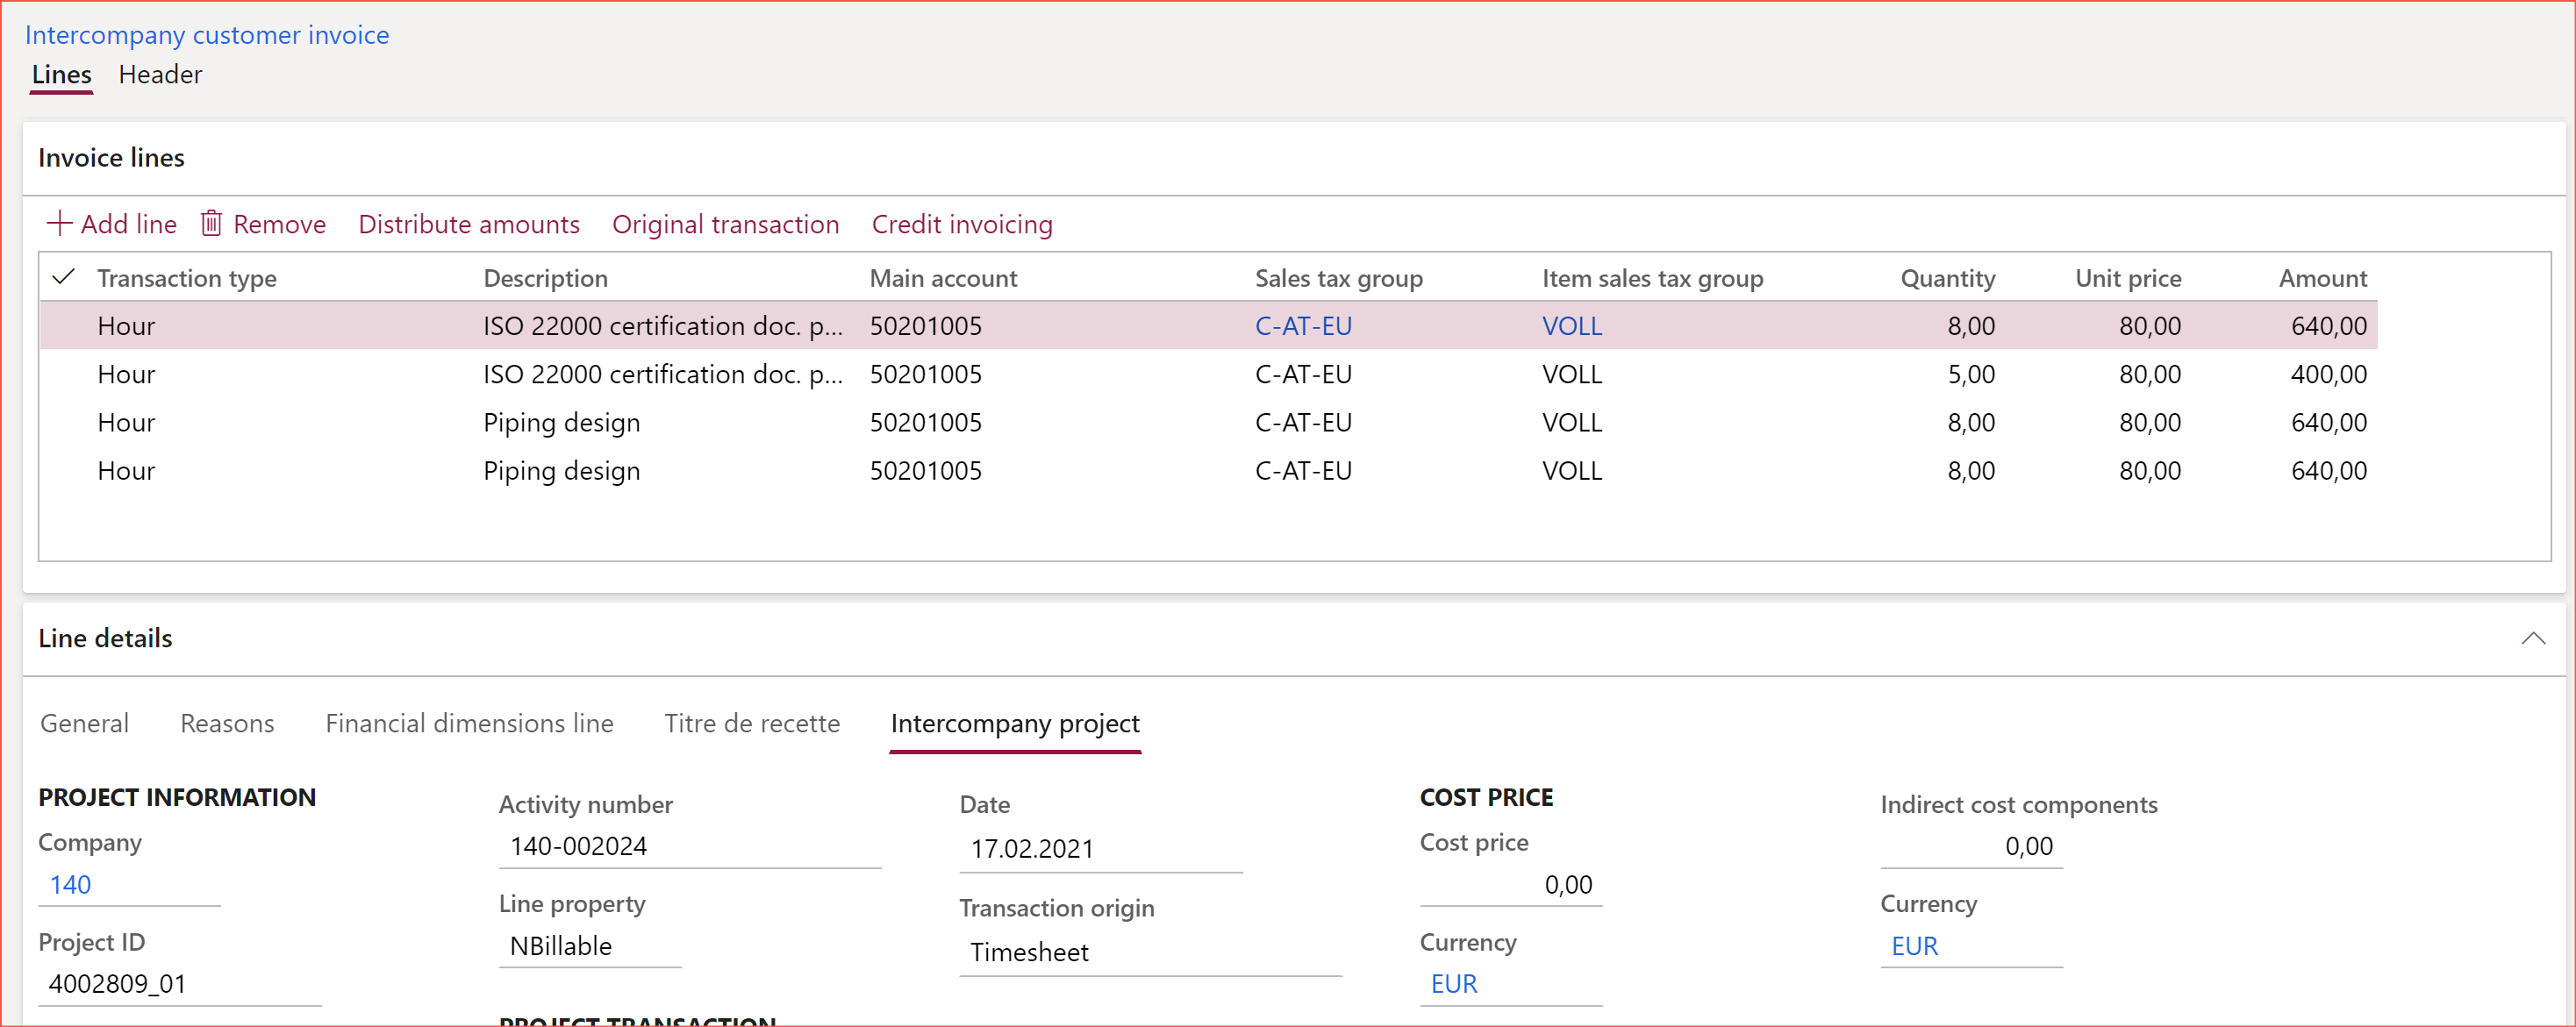Toggle the select-all checkmark in grid header
This screenshot has width=2576, height=1027.
(x=64, y=277)
